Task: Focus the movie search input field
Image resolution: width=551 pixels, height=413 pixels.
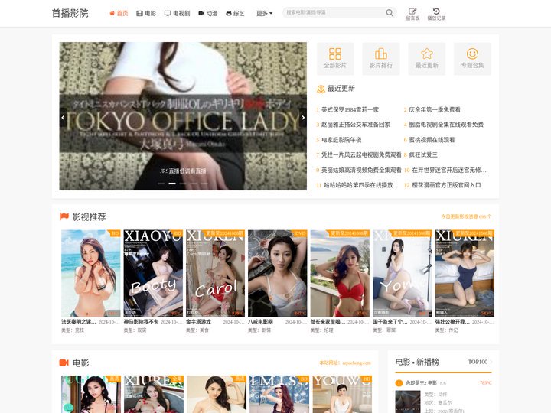Action: click(334, 13)
